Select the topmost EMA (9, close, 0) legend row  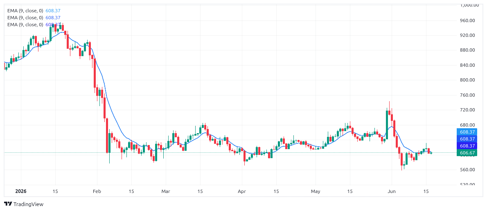[x=34, y=11]
